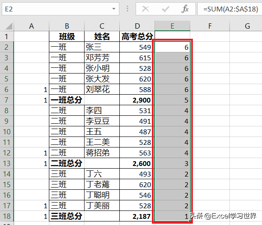Click the name cell 丁老蔫
This screenshot has width=262, height=225.
point(102,184)
